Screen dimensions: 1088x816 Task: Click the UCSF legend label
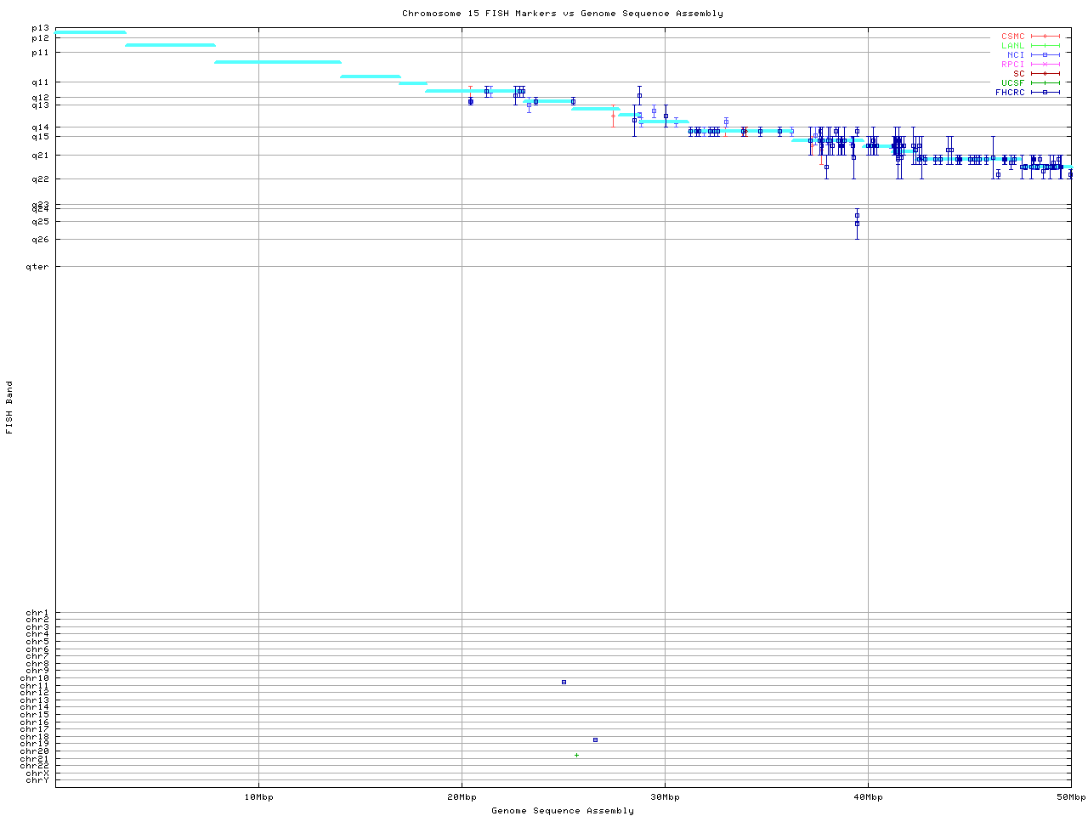(1013, 82)
